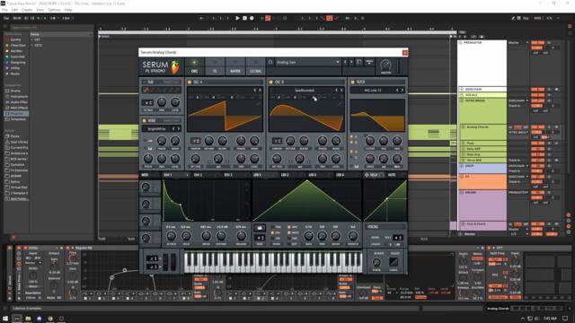The height and width of the screenshot is (323, 575).
Task: Toggle Serum FILTER enable switch
Action: click(352, 82)
